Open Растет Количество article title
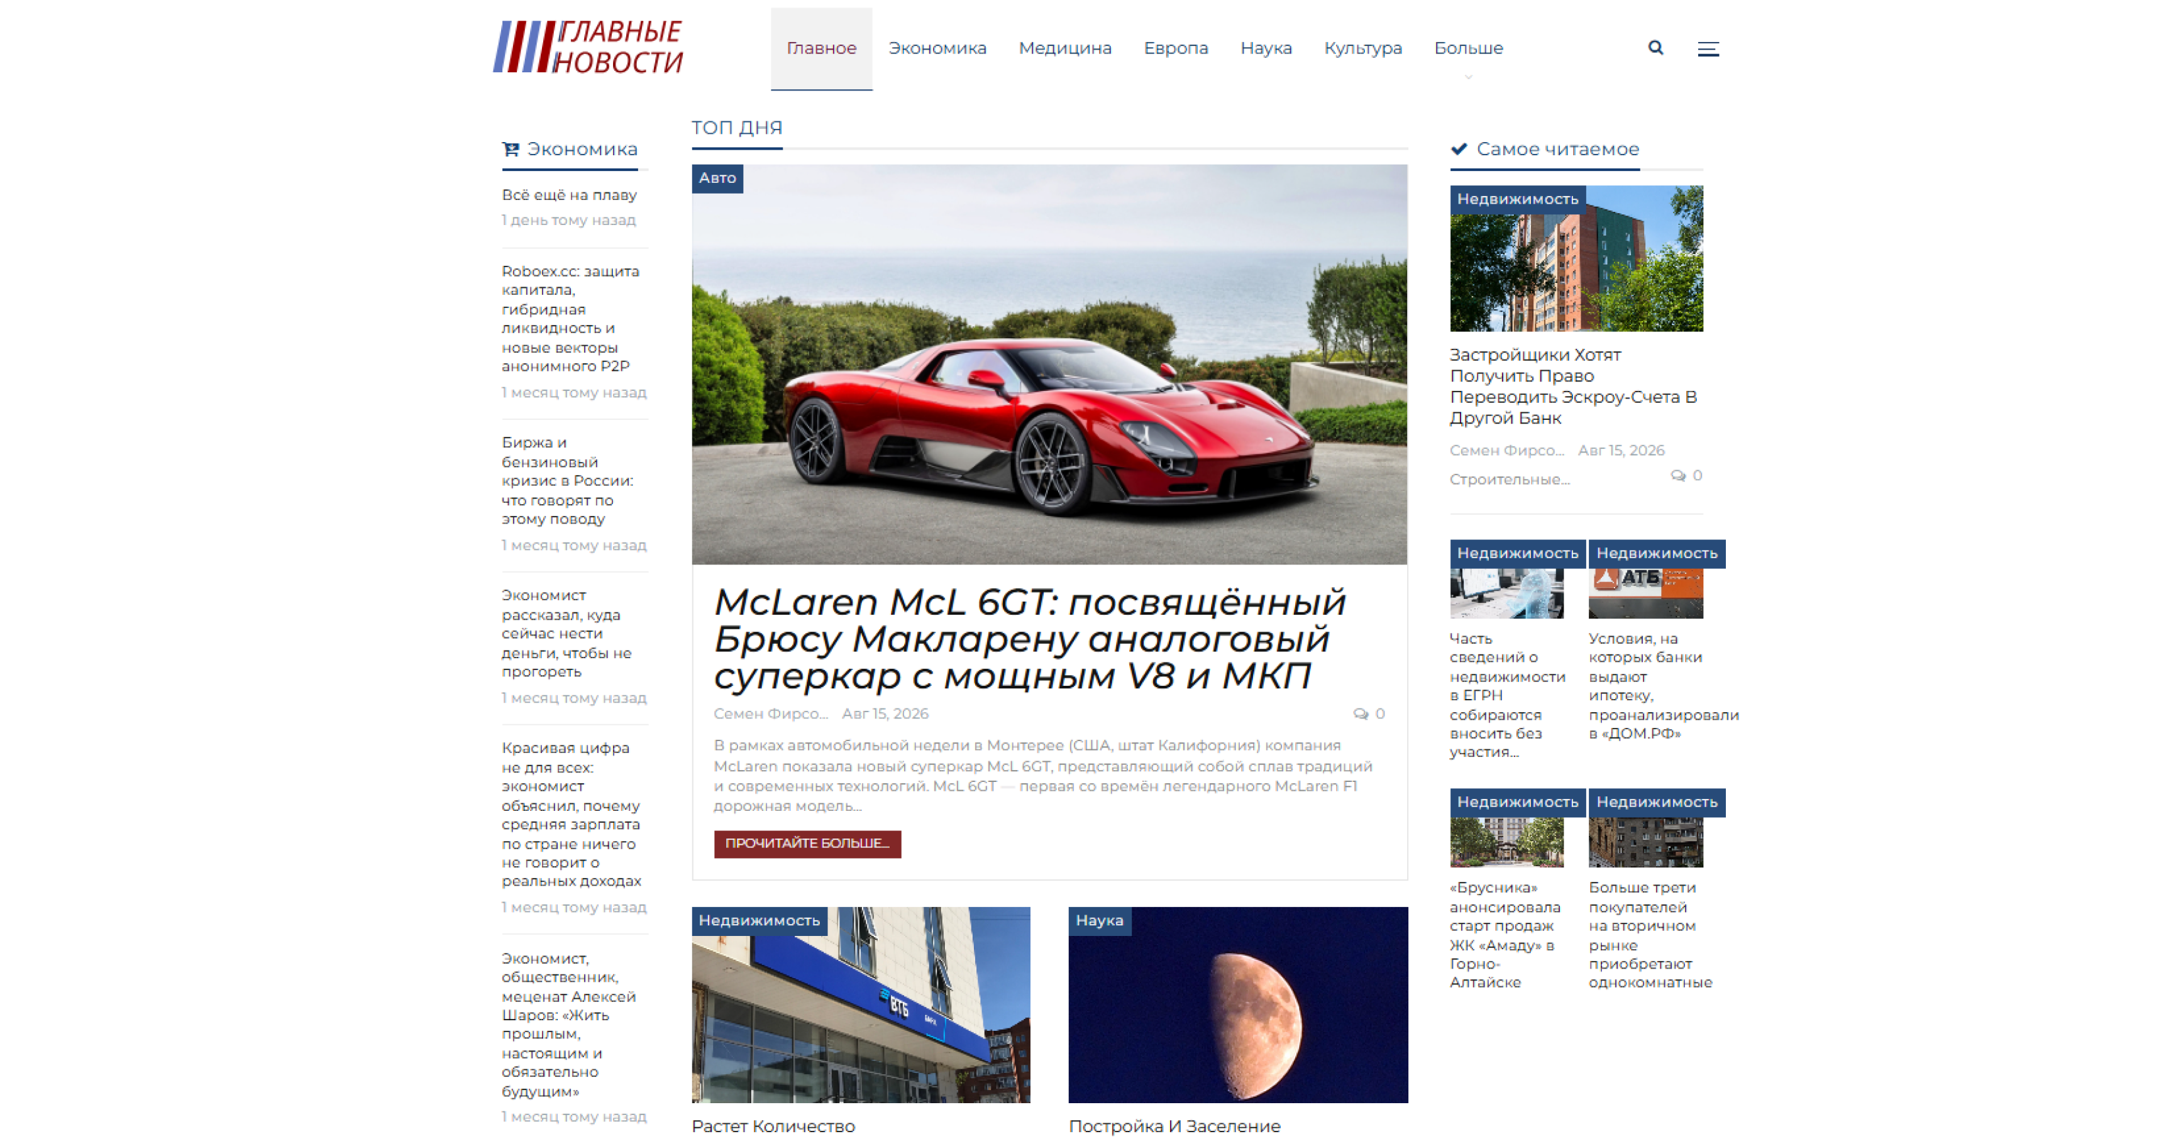This screenshot has width=2171, height=1139. coord(773,1126)
